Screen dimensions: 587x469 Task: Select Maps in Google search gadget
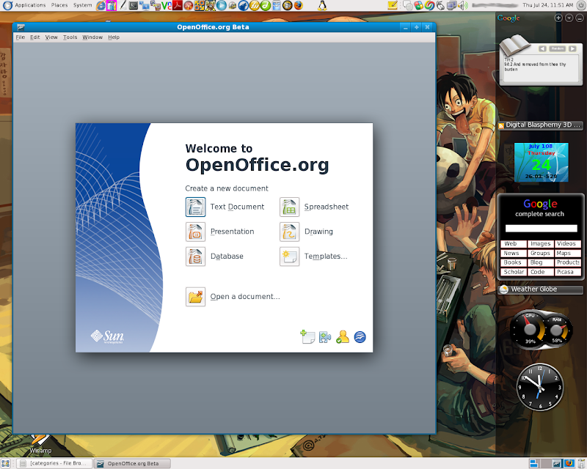coord(567,254)
